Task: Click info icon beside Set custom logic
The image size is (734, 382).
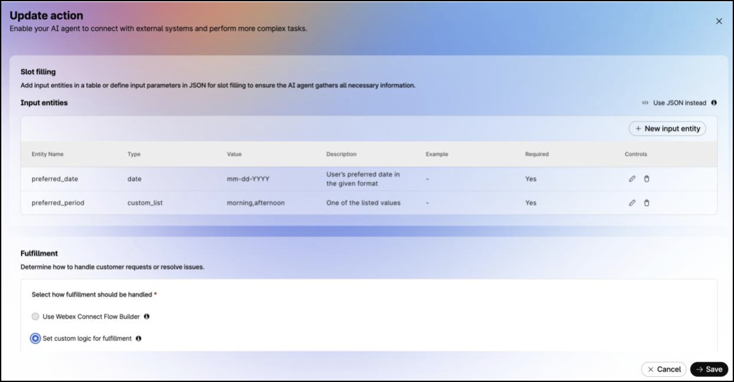Action: (x=138, y=339)
